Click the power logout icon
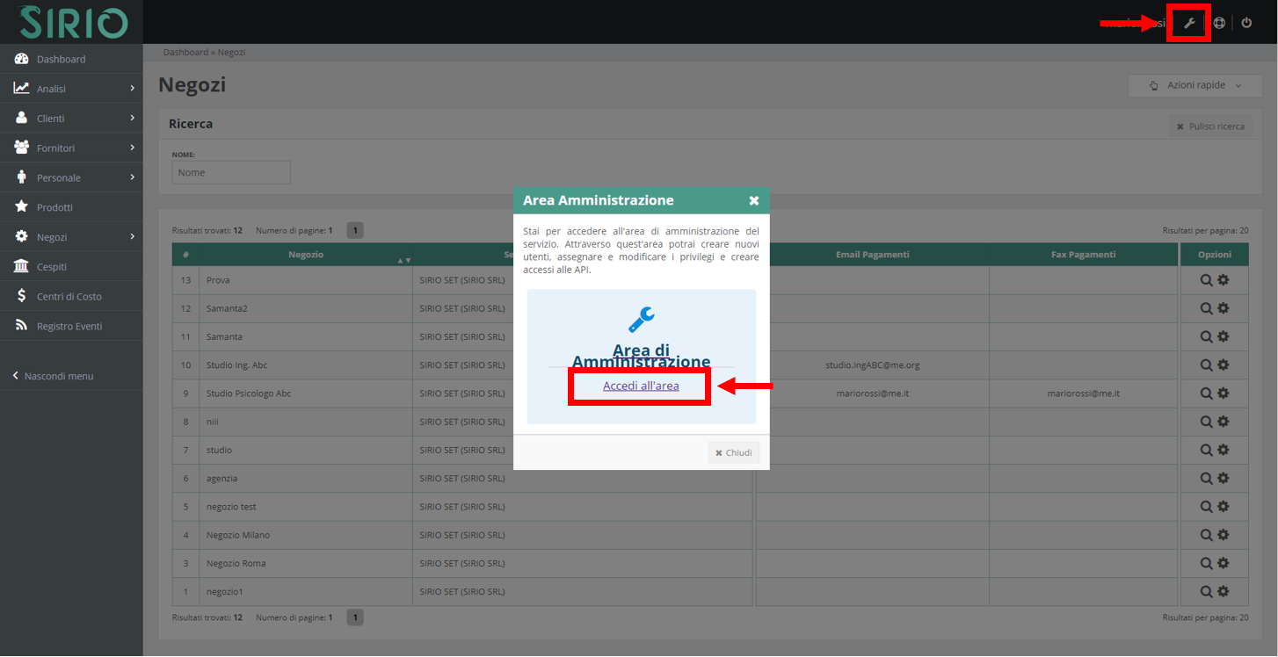The height and width of the screenshot is (657, 1278). tap(1247, 23)
